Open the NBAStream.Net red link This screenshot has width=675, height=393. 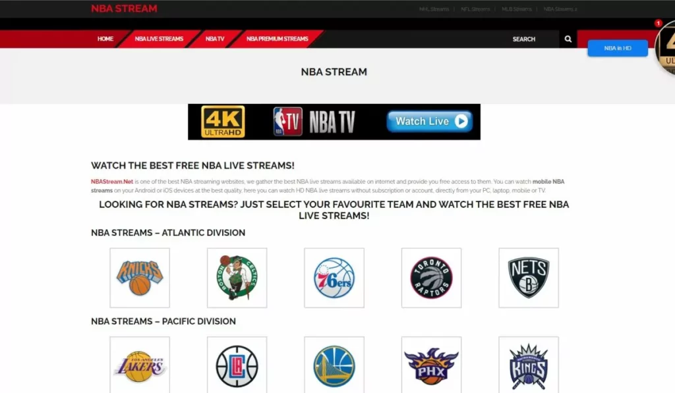(x=112, y=182)
